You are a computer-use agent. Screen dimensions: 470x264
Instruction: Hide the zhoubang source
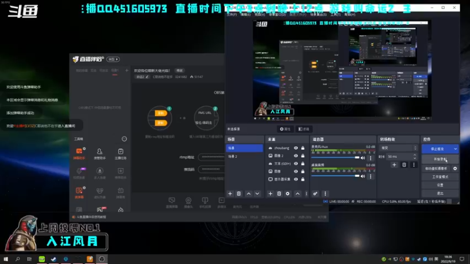coord(296,148)
